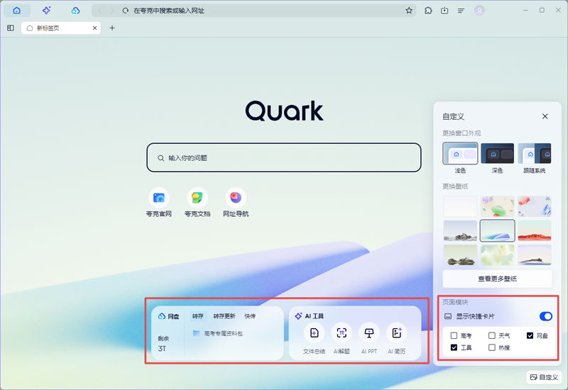568x390 pixels.
Task: Open the AI assistant sparkle icon
Action: click(46, 11)
